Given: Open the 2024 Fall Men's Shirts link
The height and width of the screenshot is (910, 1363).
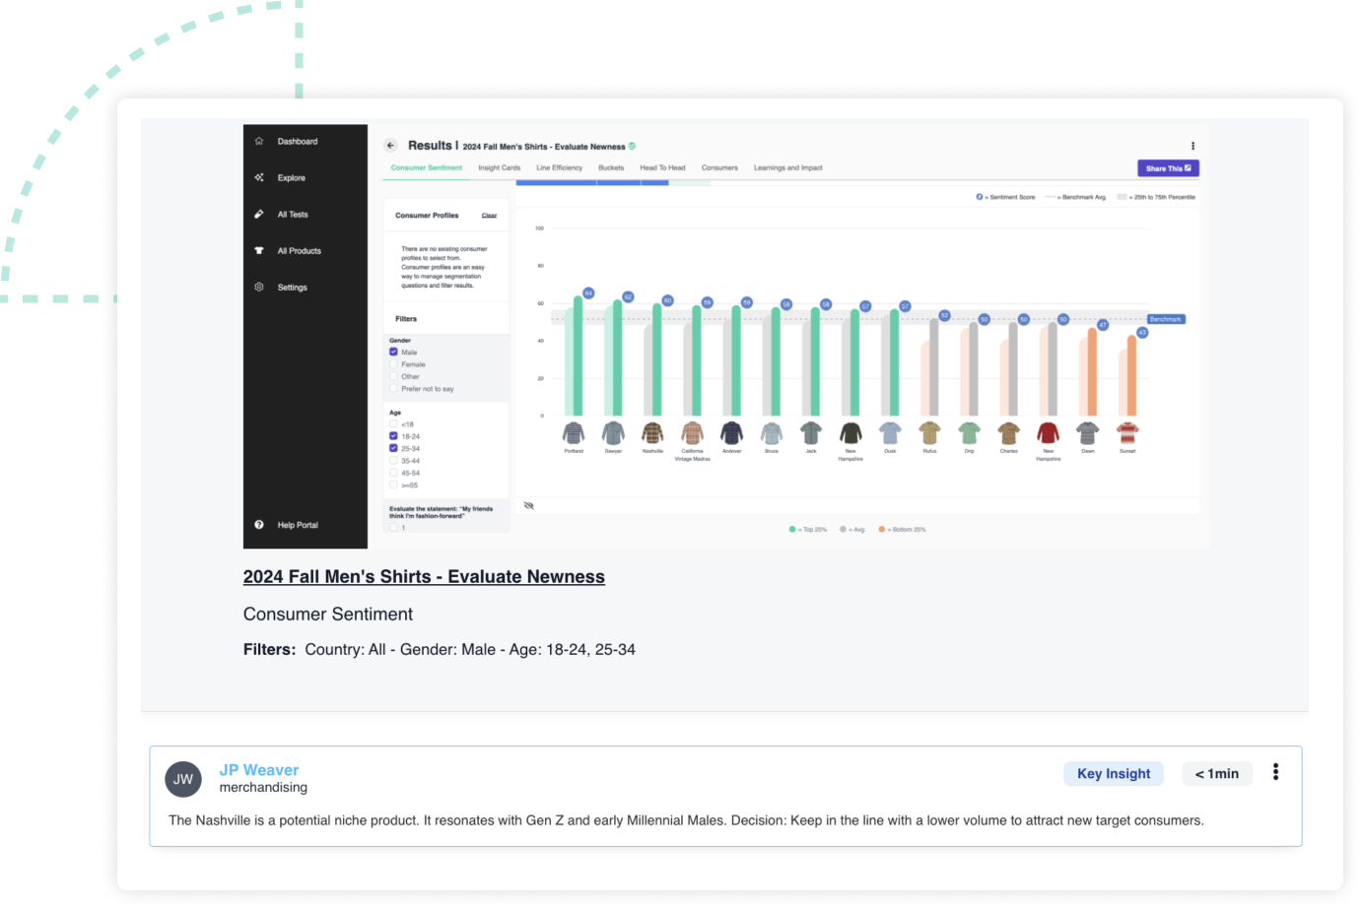Looking at the screenshot, I should 424,577.
